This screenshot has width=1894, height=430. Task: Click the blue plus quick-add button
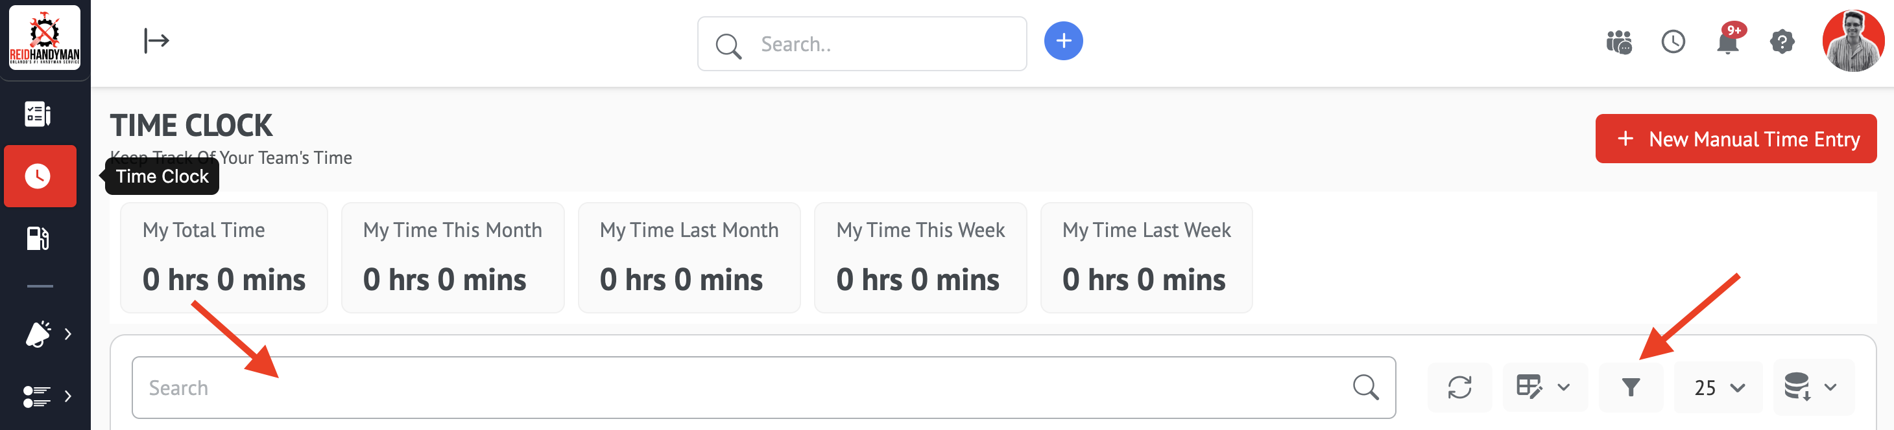(1062, 41)
